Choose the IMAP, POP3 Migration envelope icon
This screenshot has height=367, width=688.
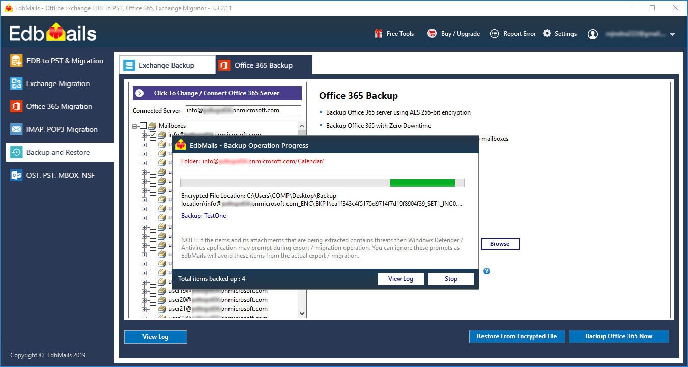[16, 129]
